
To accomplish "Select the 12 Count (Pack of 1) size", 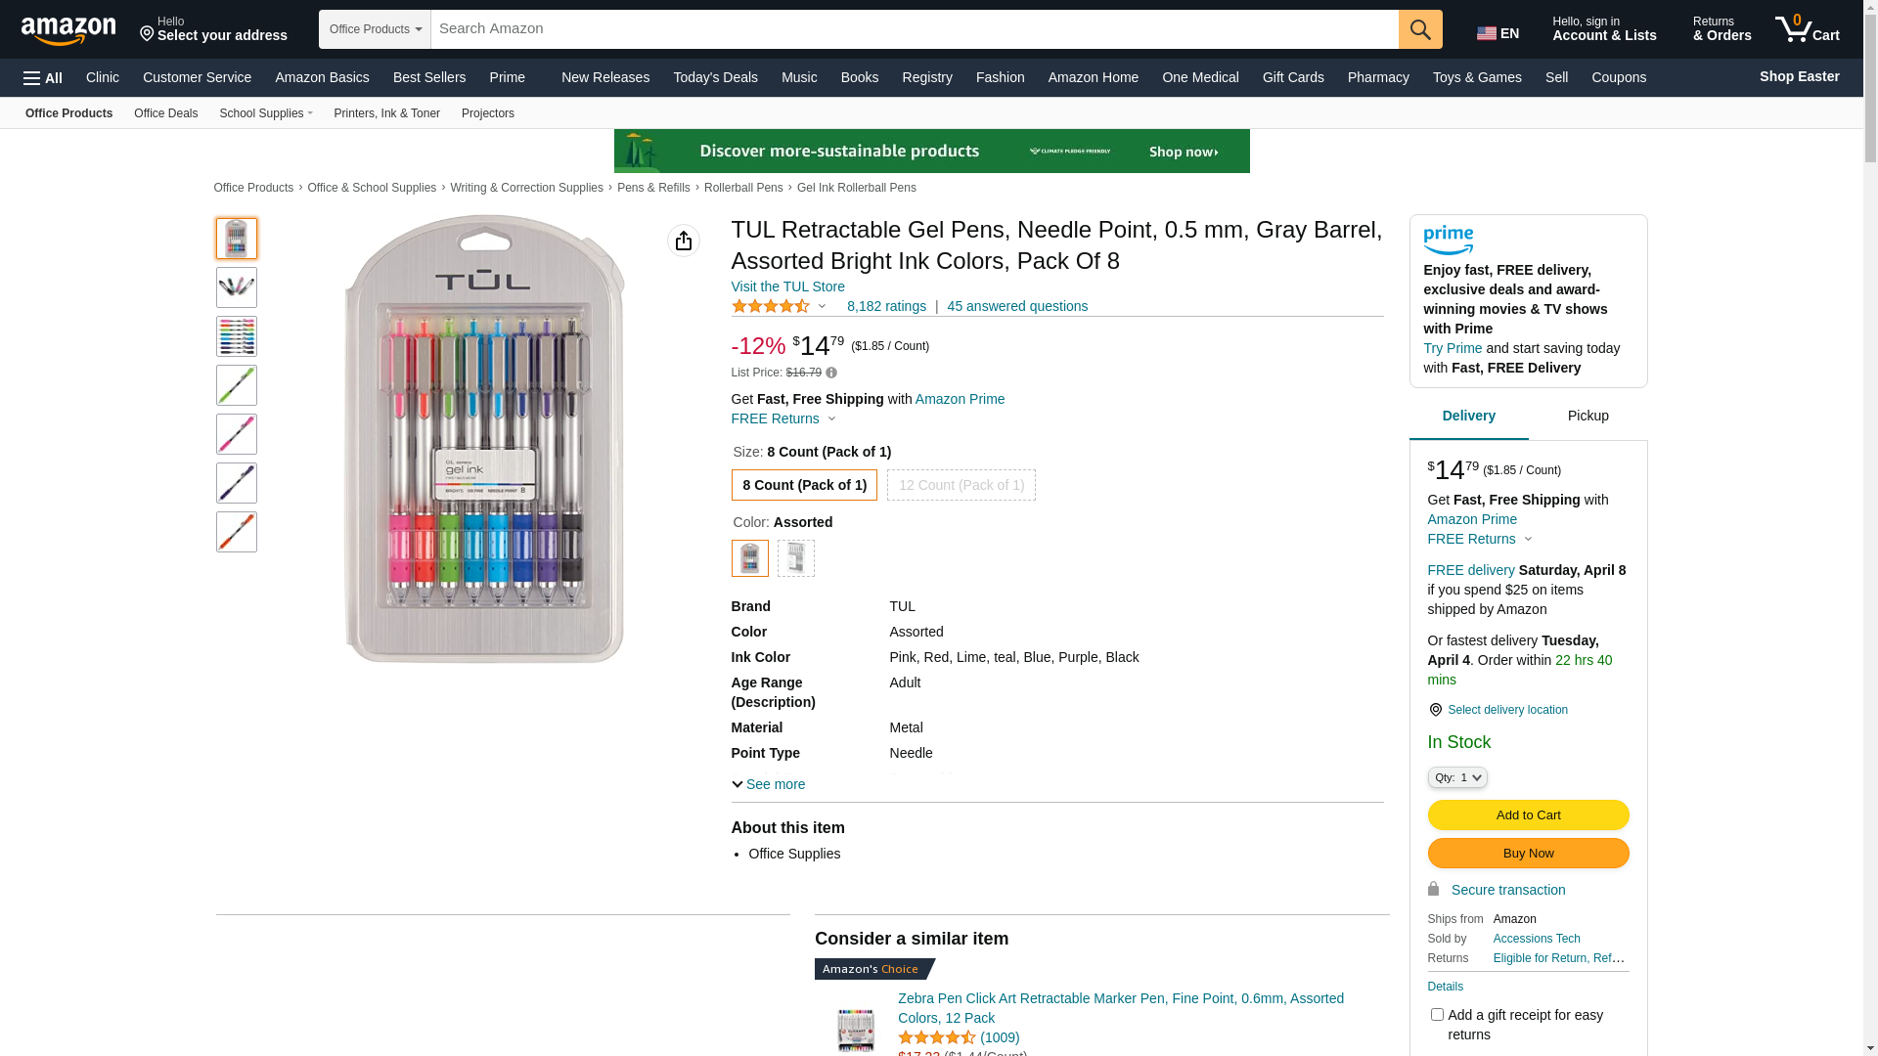I will point(961,485).
